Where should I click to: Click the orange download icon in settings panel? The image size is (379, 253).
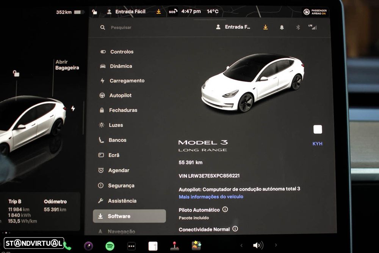265,27
